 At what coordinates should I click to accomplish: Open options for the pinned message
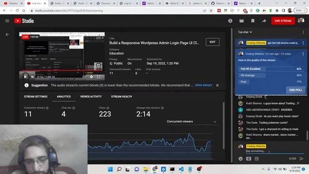(x=303, y=43)
